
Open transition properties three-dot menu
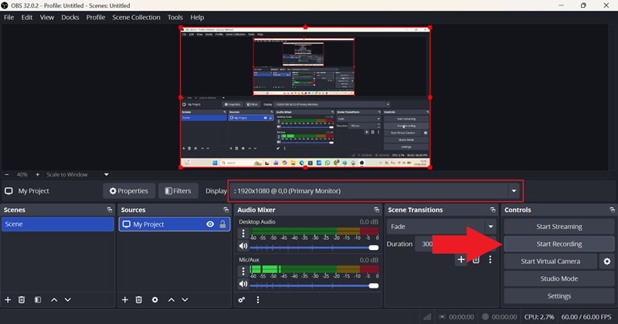click(490, 259)
